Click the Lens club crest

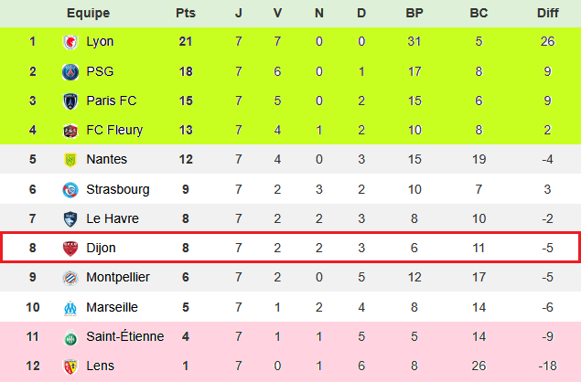70,366
